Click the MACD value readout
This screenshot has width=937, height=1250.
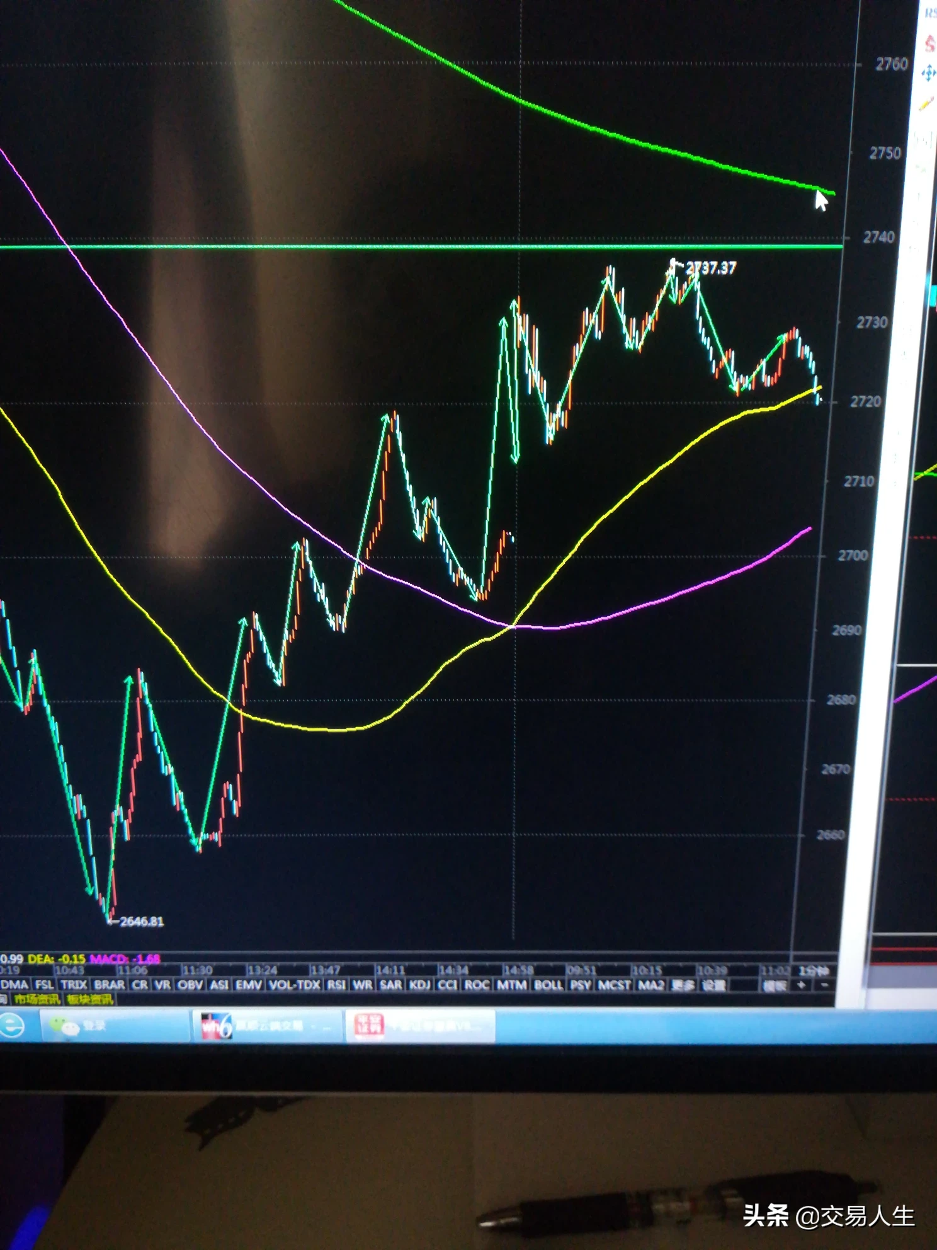tap(125, 959)
